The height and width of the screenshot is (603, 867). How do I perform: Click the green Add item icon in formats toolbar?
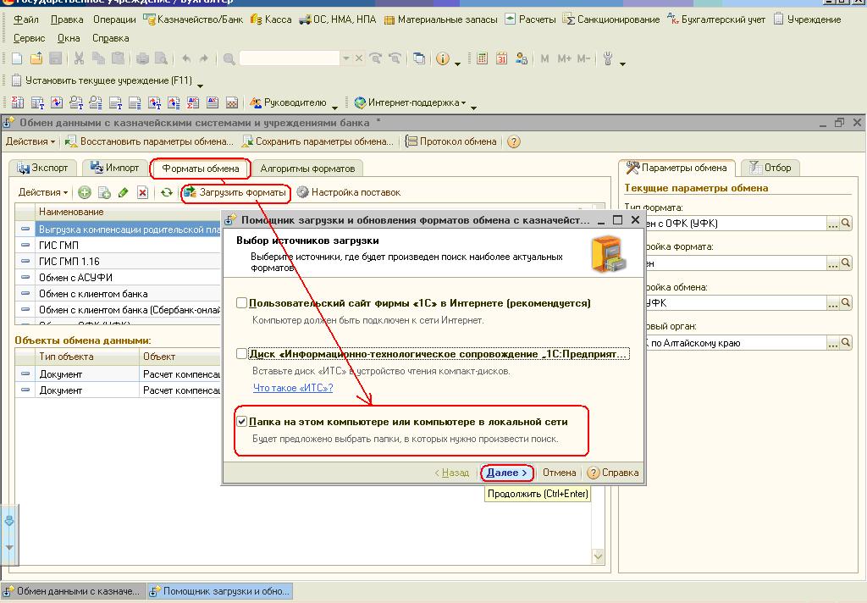85,193
